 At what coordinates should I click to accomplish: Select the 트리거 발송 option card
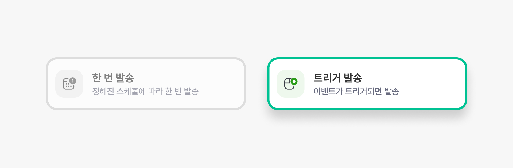[367, 84]
